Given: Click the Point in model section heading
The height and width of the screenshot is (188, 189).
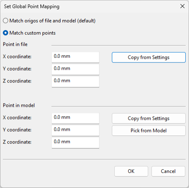Looking at the screenshot, I should (x=19, y=106).
